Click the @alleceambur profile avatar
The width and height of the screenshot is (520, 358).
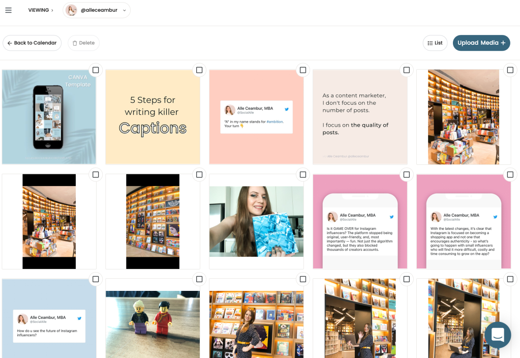click(x=72, y=10)
